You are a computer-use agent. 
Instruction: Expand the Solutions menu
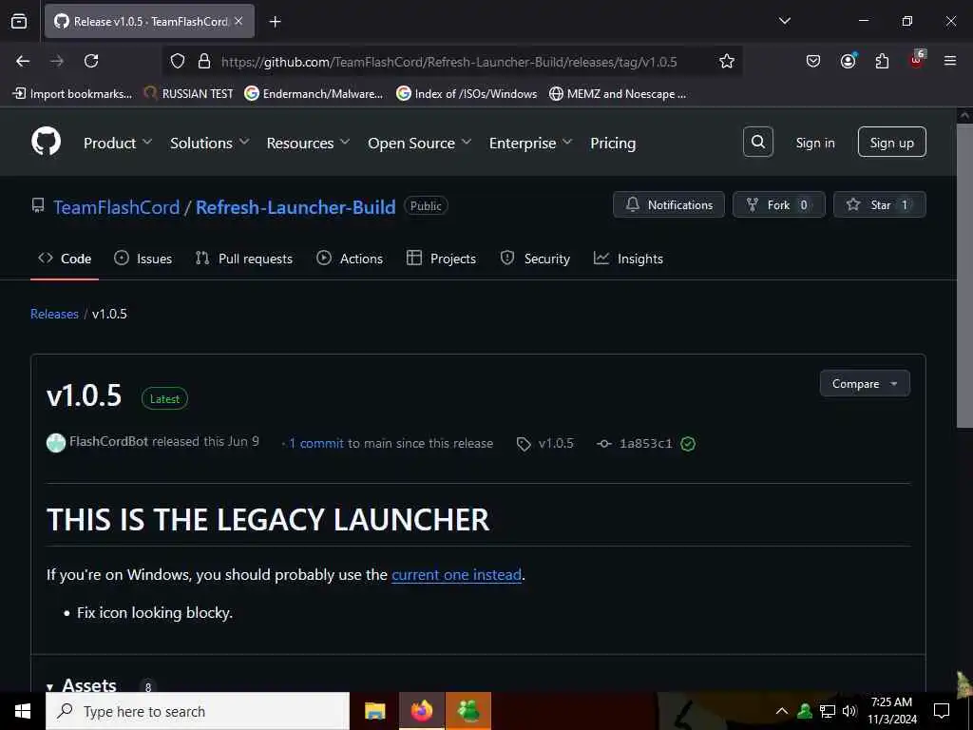pos(210,143)
